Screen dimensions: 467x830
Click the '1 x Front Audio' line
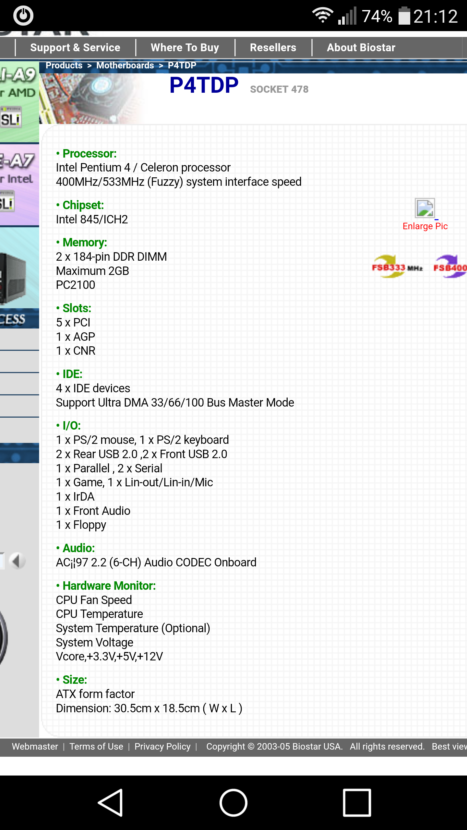pyautogui.click(x=93, y=511)
